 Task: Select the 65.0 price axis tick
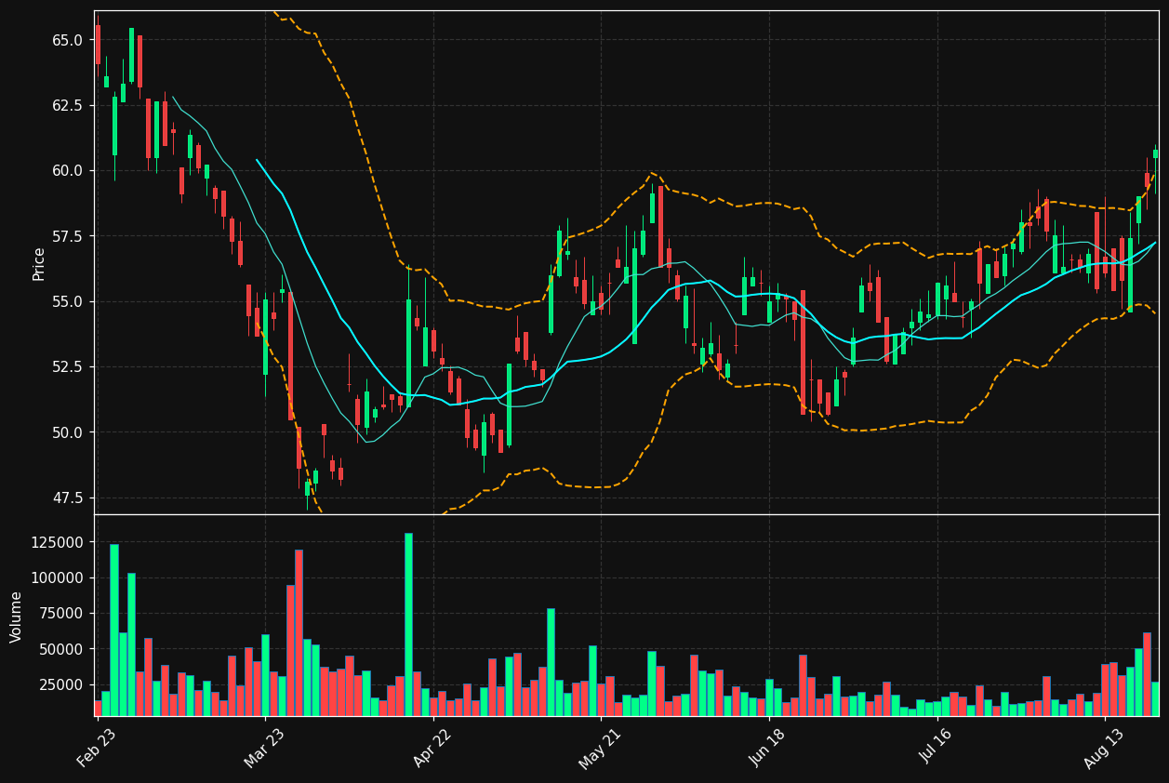click(67, 40)
